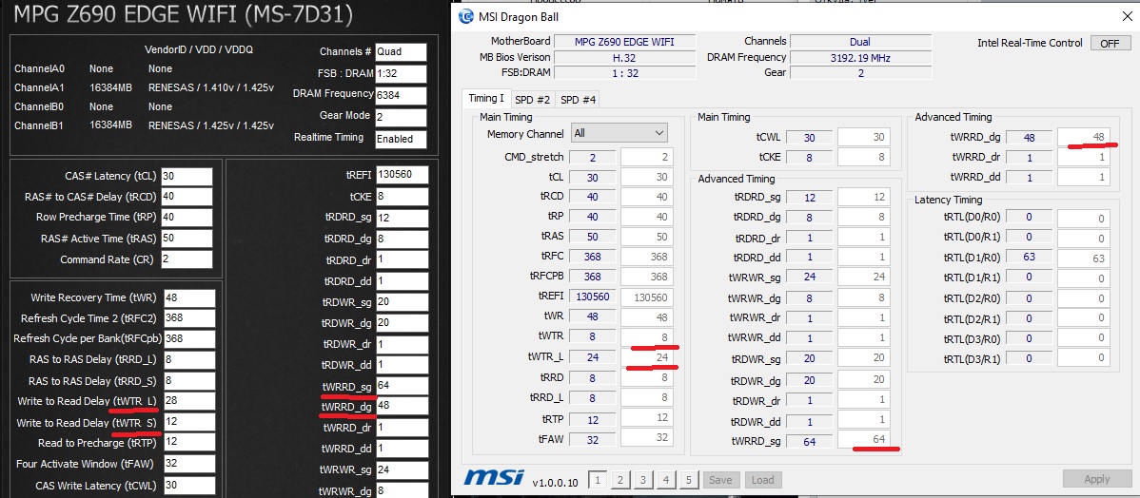Viewport: 1140px width, 498px height.
Task: Click the MSI logo in Dragon Ball
Action: tap(495, 479)
